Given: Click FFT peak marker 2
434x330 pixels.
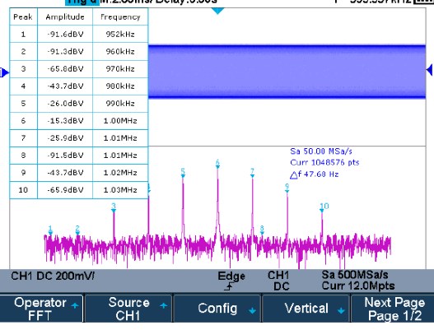Looking at the screenshot, I should click(x=77, y=230).
